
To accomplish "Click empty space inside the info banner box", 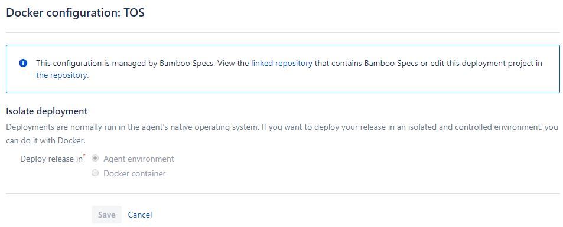I will coord(323,86).
